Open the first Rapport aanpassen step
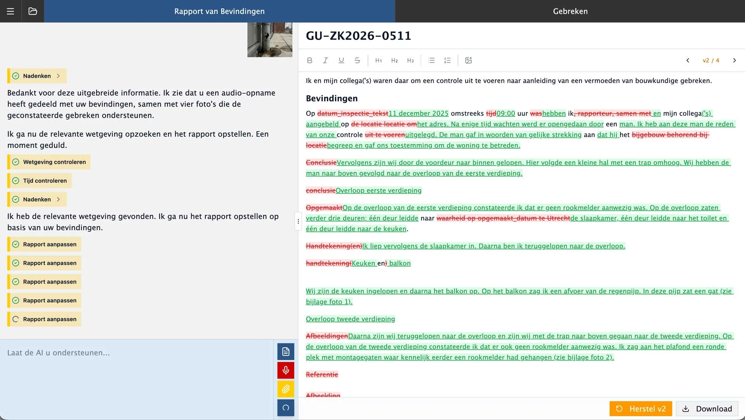This screenshot has width=745, height=420. pos(45,244)
